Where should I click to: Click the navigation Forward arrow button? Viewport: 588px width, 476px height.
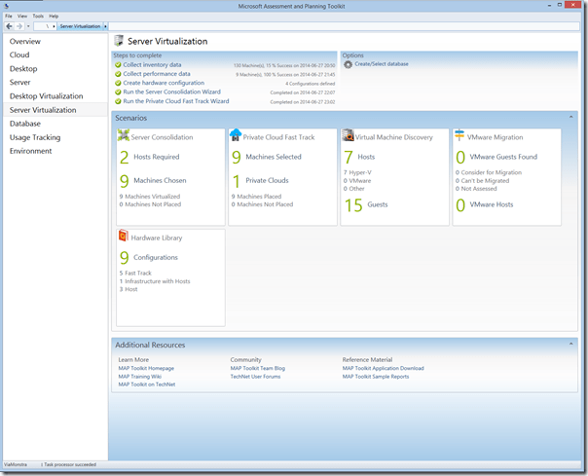coord(19,26)
